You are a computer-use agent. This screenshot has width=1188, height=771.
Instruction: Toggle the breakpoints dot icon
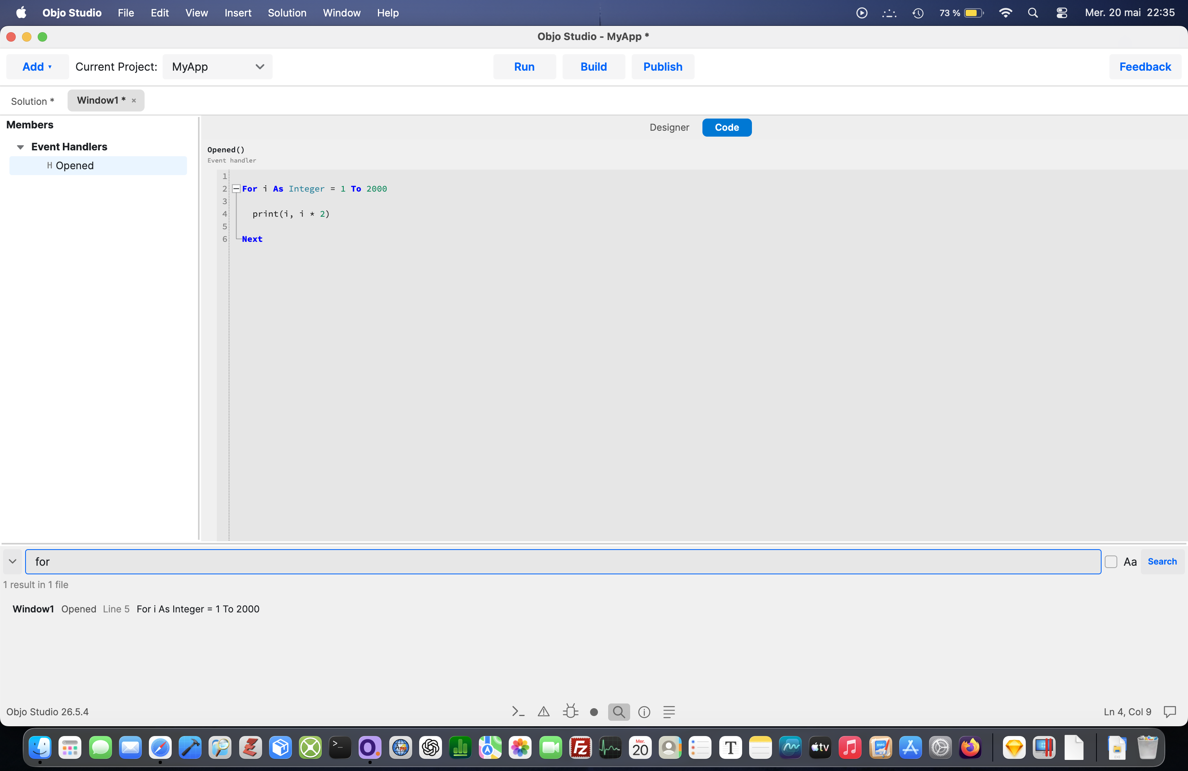[594, 712]
